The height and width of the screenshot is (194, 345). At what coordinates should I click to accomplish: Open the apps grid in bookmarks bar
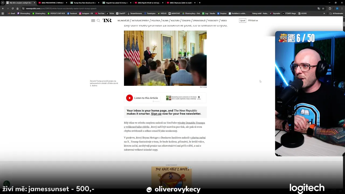click(3, 13)
